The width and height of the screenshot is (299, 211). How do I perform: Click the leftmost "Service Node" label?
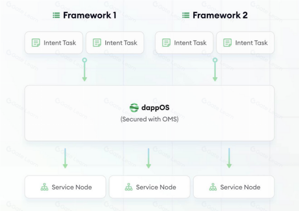click(72, 187)
